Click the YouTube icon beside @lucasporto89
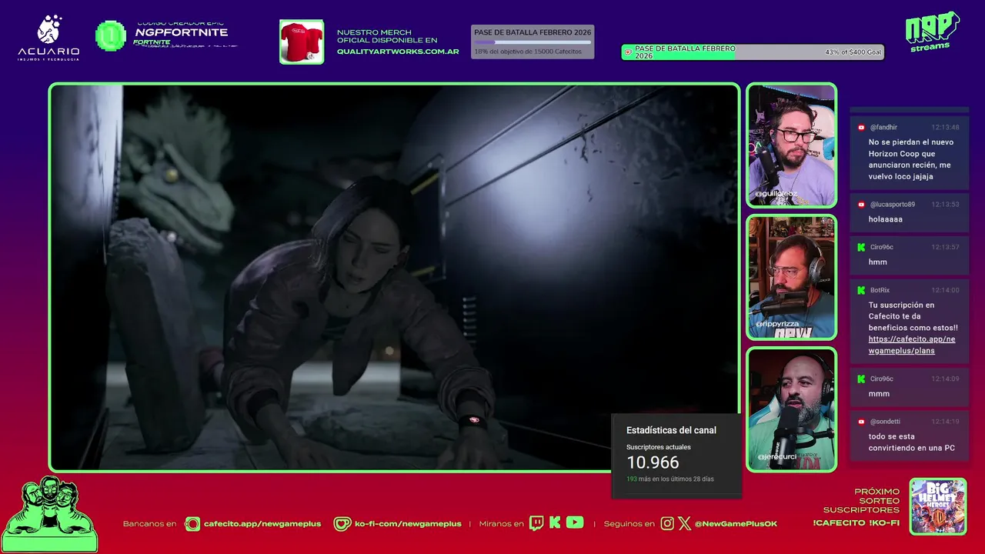The image size is (985, 554). click(861, 205)
